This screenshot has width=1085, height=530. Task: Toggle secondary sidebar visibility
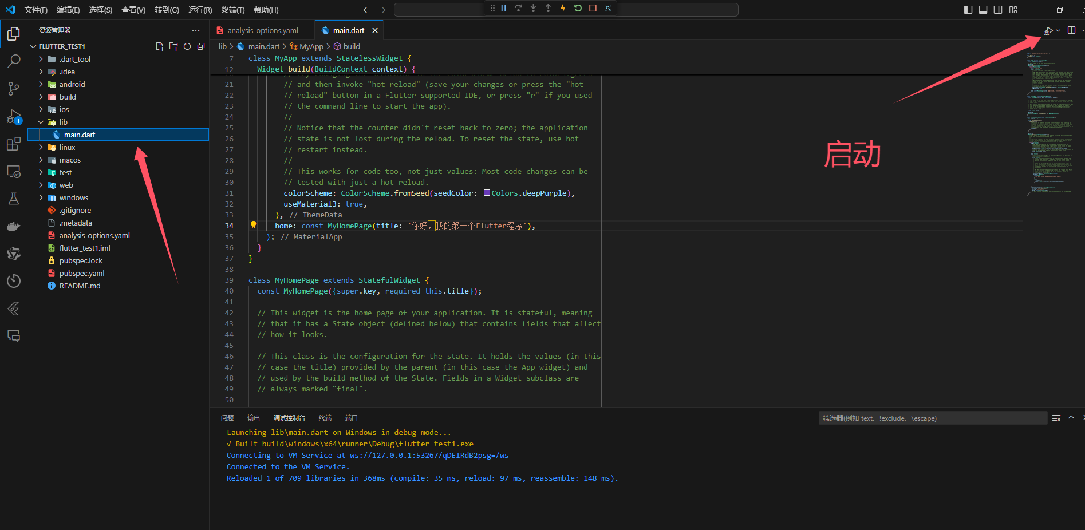pos(998,10)
